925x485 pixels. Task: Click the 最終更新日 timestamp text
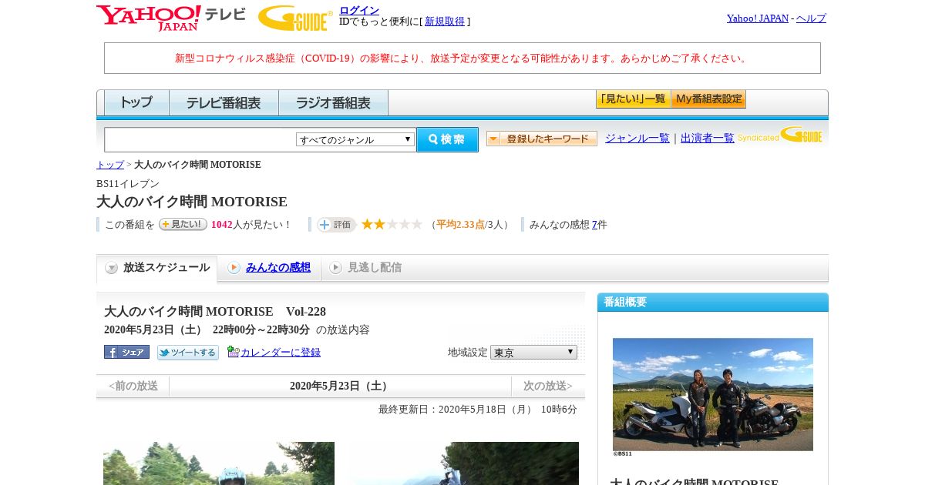478,410
